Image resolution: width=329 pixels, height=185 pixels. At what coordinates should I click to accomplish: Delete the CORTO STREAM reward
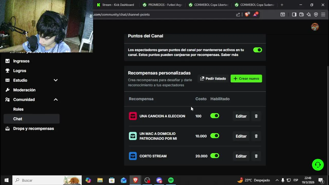click(x=256, y=156)
